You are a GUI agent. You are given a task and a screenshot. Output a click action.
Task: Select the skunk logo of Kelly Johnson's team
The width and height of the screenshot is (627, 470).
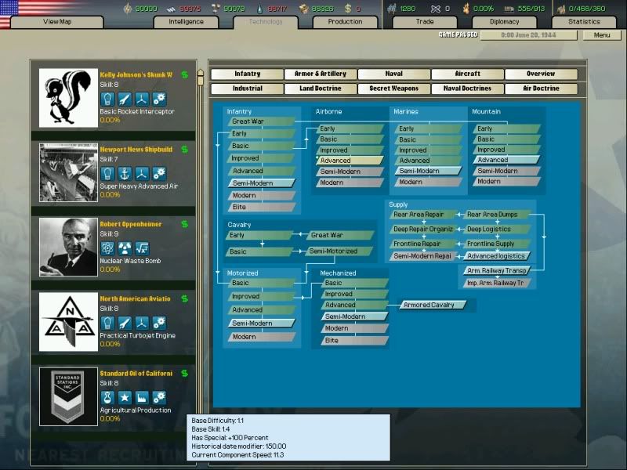(x=68, y=98)
